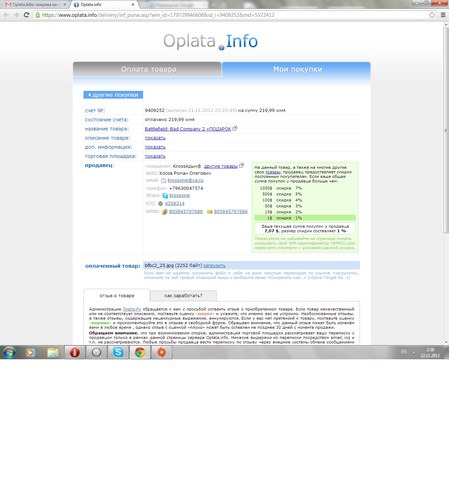The height and width of the screenshot is (494, 449).
Task: Click the mail icon before krossone@ya.ru
Action: (x=163, y=180)
